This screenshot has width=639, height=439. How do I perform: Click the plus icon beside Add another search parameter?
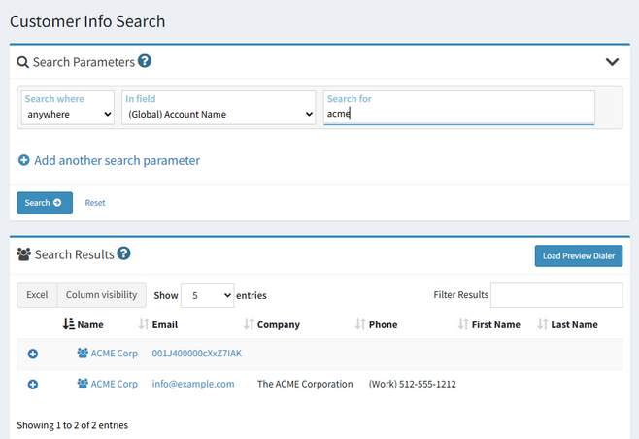tap(23, 160)
